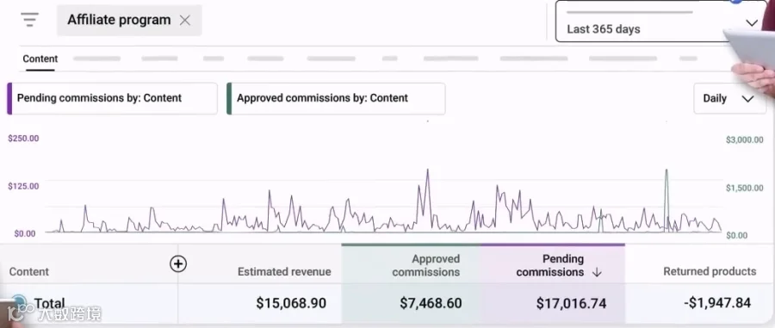Open the filter icon menu
Screen dimensions: 775x328
29,20
